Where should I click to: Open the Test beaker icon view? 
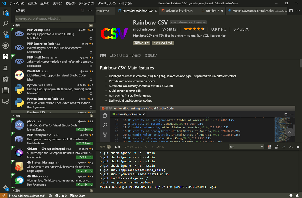[6, 68]
